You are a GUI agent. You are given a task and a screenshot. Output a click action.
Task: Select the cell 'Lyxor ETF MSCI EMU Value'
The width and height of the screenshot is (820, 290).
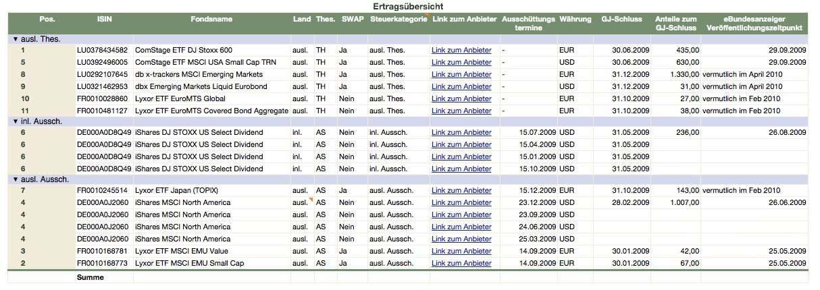pyautogui.click(x=182, y=251)
